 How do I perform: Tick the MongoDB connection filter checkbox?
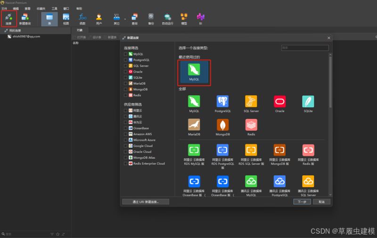(125, 90)
